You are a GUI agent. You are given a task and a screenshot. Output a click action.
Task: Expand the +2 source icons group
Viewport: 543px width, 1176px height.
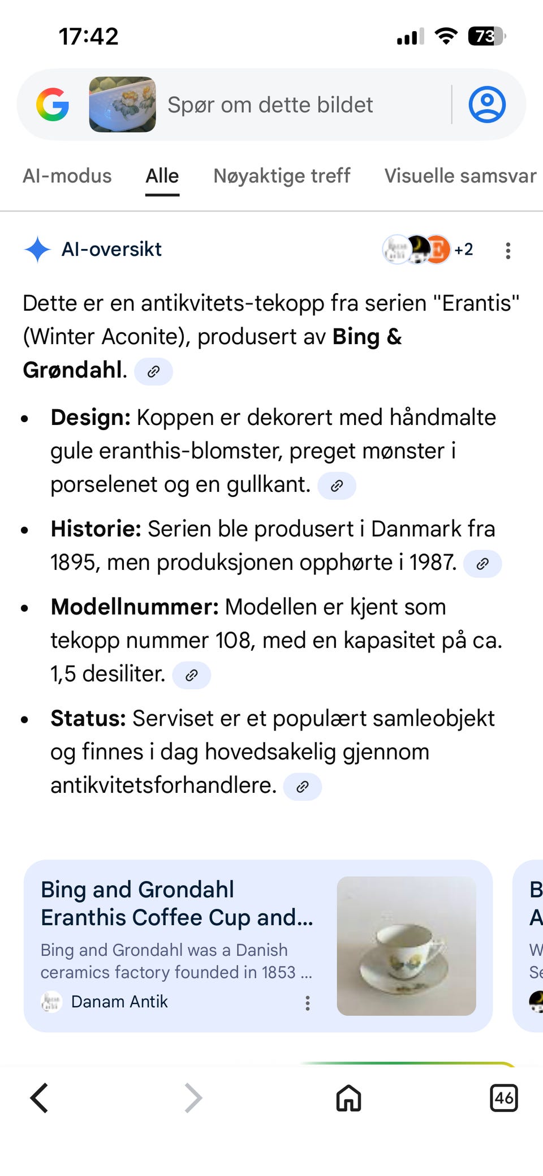[428, 249]
